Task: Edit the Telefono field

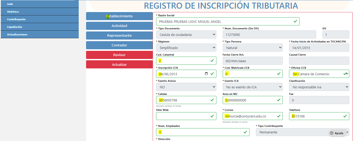Action: click(x=319, y=116)
